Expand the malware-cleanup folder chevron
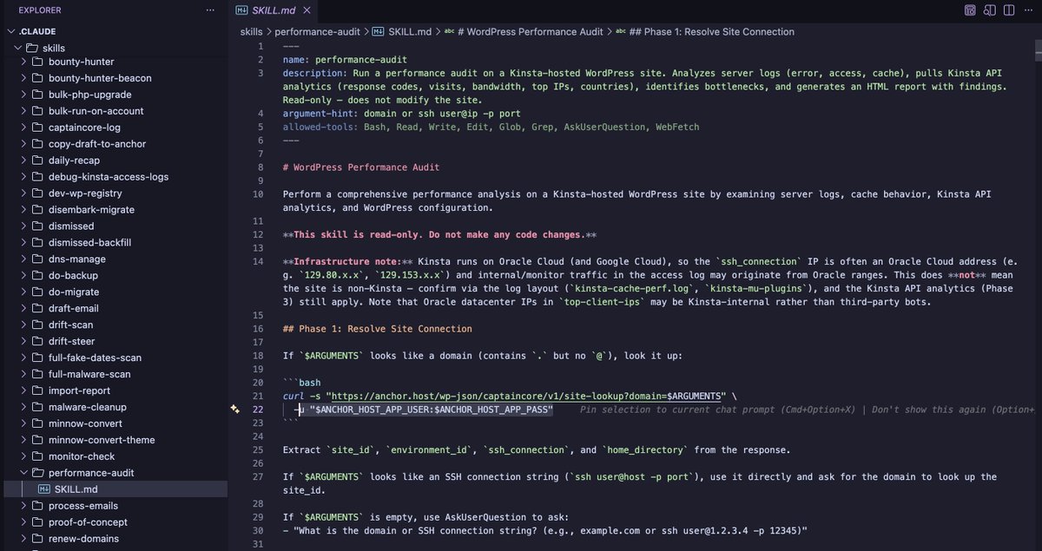This screenshot has height=551, width=1042. pyautogui.click(x=23, y=407)
